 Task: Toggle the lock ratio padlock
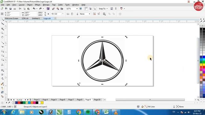[48, 14]
